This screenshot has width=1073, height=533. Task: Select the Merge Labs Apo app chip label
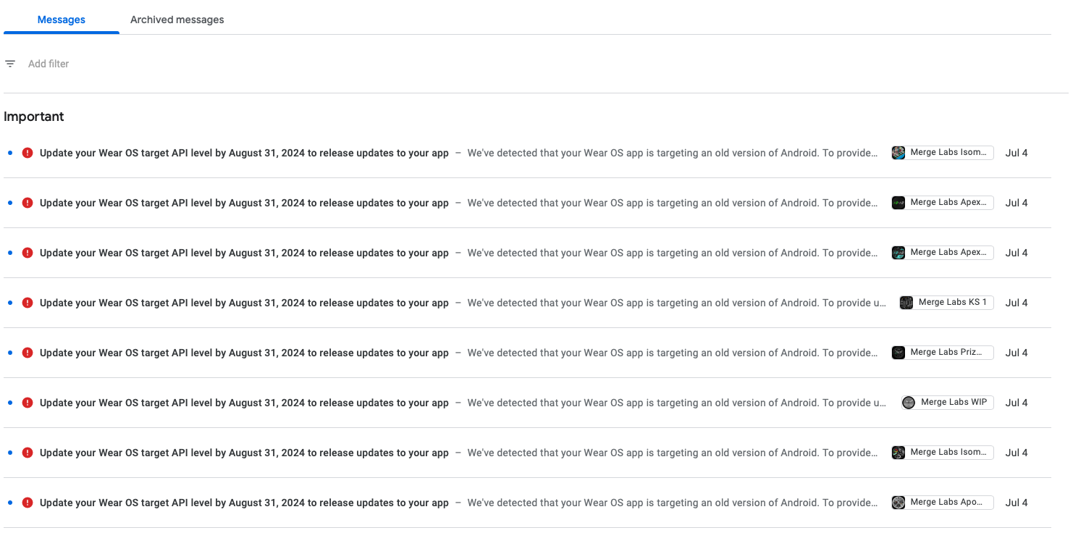point(946,503)
